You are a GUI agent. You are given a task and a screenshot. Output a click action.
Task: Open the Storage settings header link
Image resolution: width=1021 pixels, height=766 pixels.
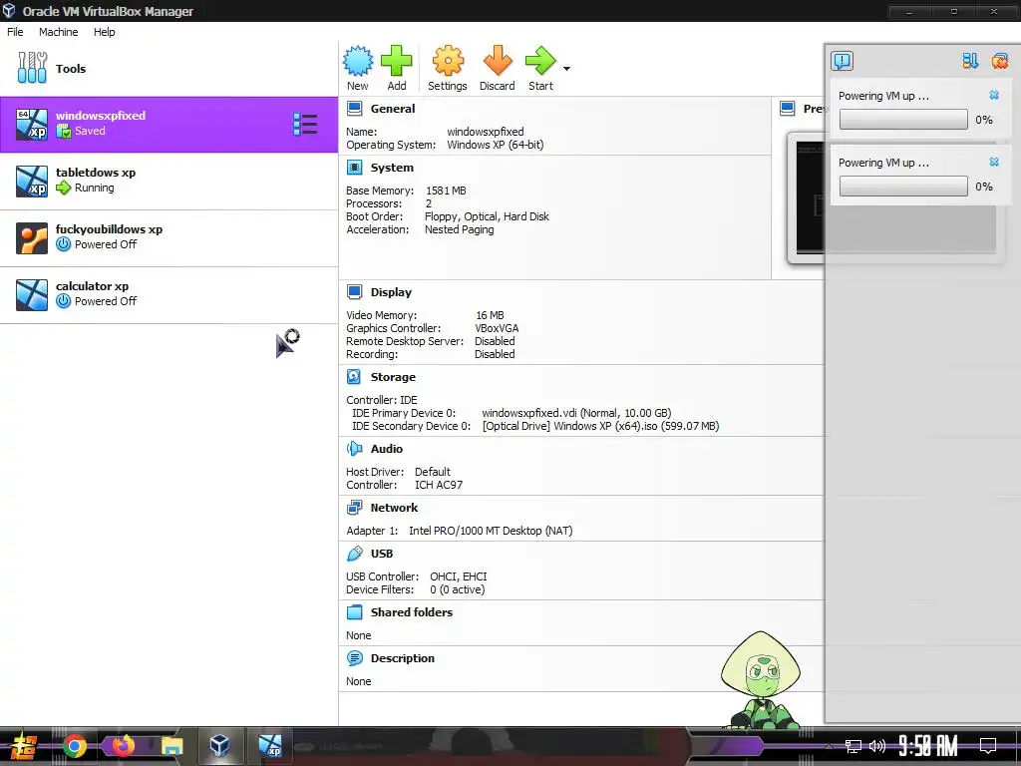393,377
